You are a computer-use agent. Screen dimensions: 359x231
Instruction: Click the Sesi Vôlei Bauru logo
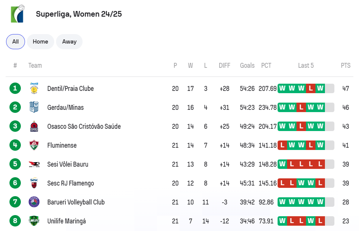coord(34,164)
